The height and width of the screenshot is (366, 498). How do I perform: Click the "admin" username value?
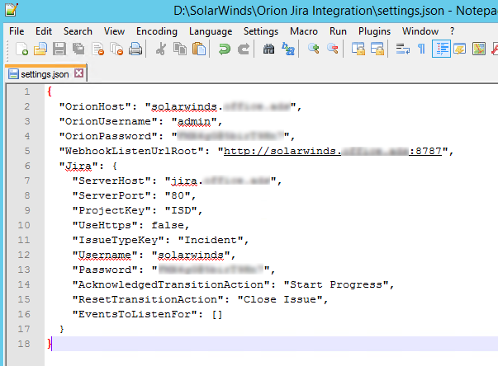194,121
